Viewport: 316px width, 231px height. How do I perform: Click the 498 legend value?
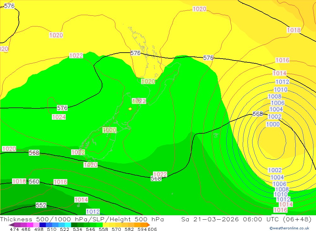click(39, 229)
